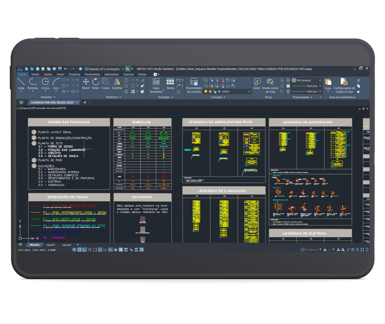Select the Linha drawing tool
This screenshot has height=324, width=385.
click(x=21, y=84)
